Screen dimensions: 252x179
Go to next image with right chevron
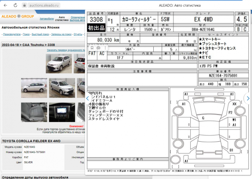point(248,99)
